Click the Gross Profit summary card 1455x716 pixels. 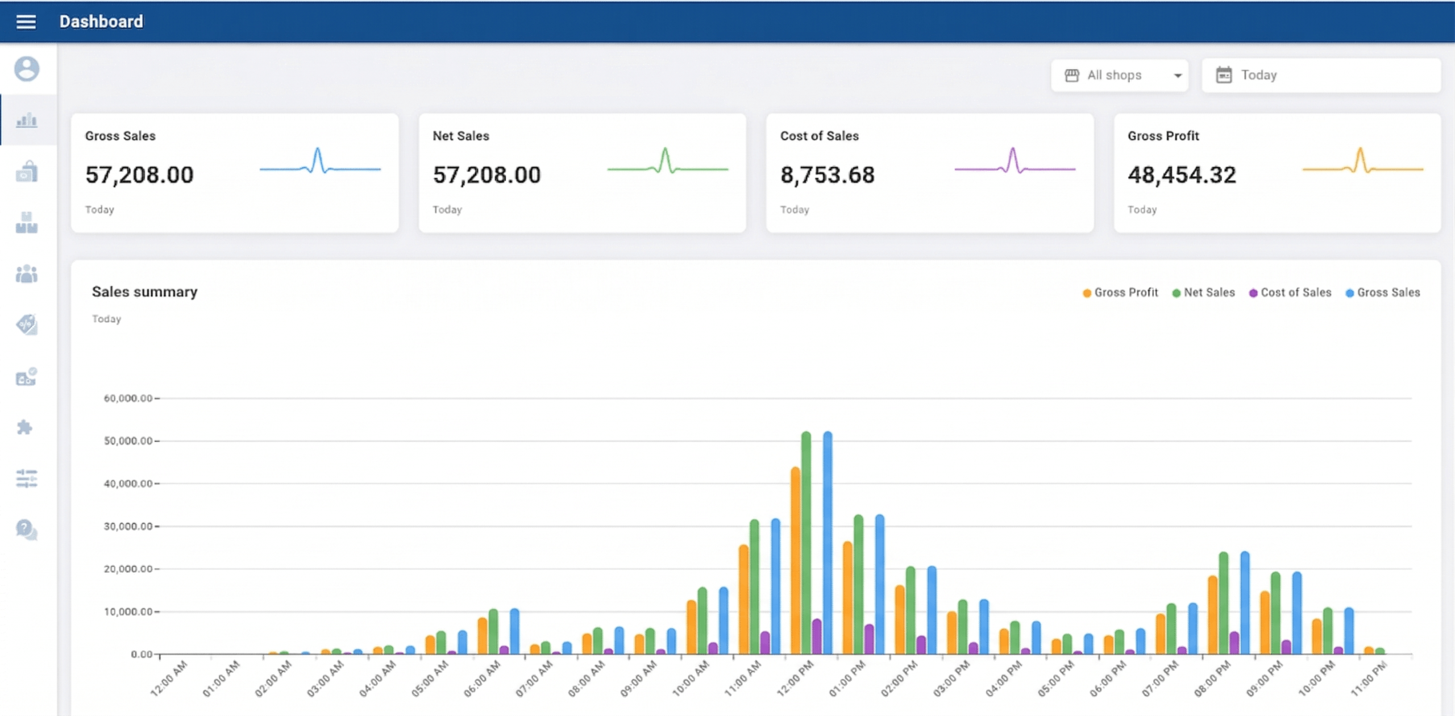tap(1275, 172)
